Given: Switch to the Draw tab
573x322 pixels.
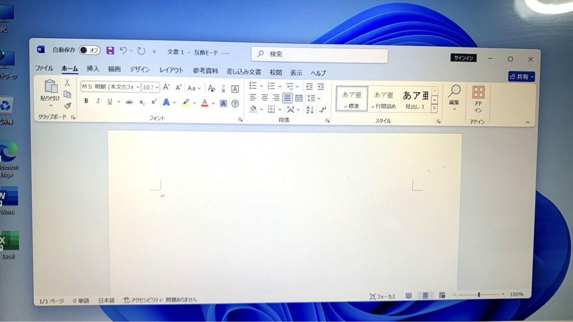Looking at the screenshot, I should (115, 69).
